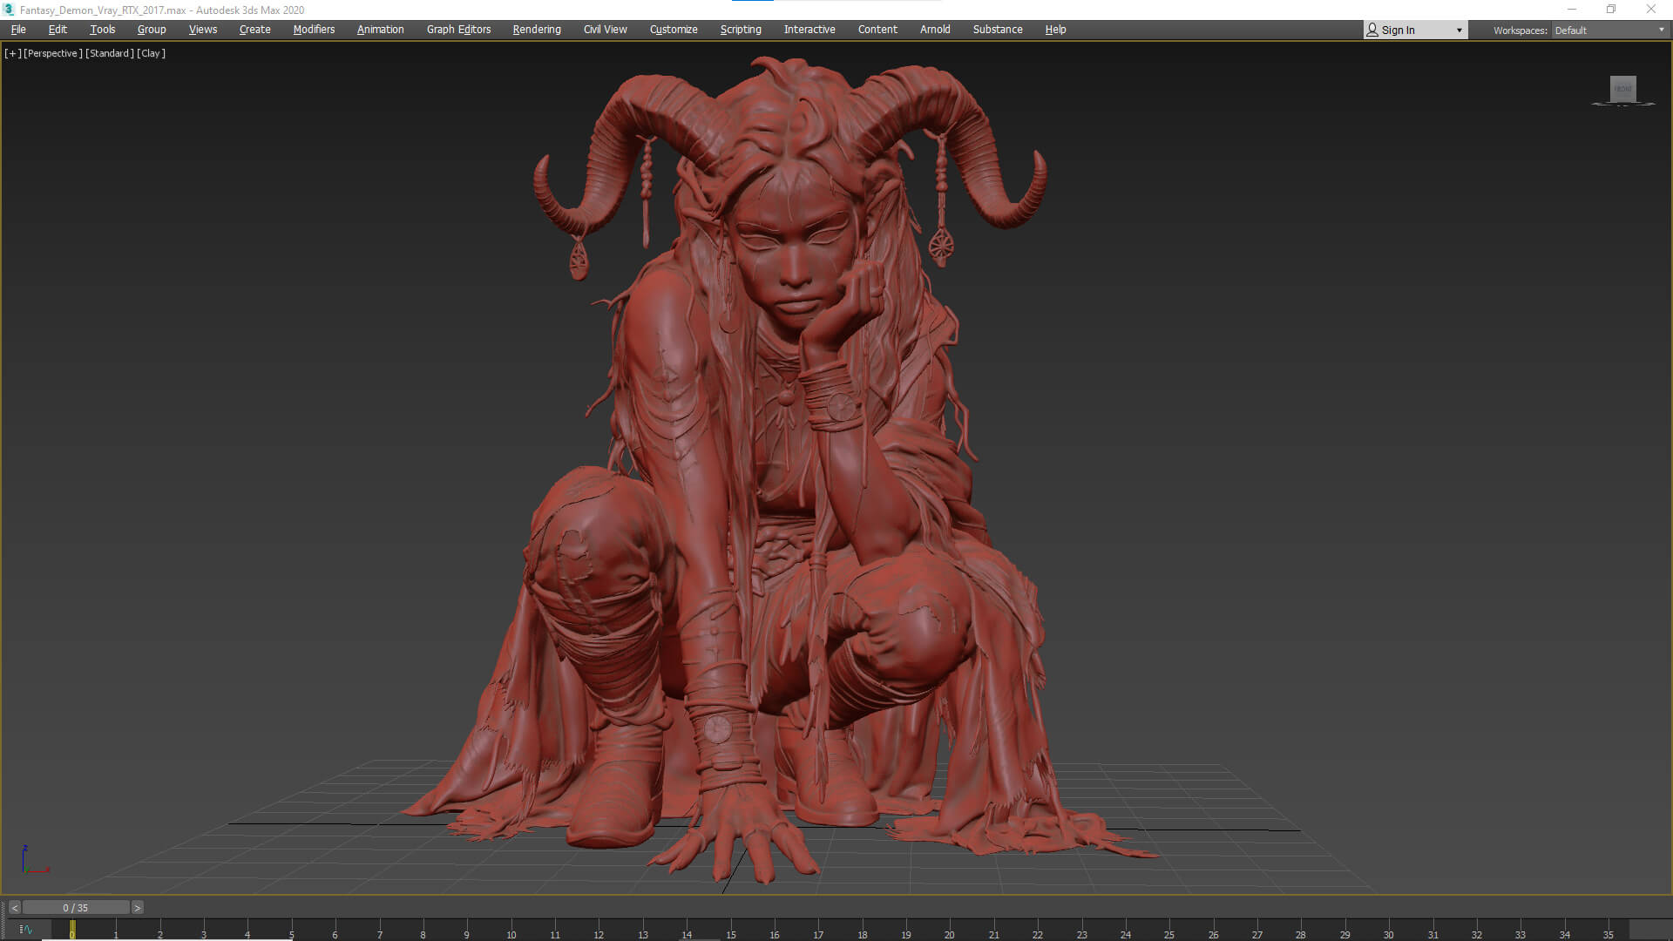
Task: Click frame 20 on the track bar
Action: (x=950, y=930)
